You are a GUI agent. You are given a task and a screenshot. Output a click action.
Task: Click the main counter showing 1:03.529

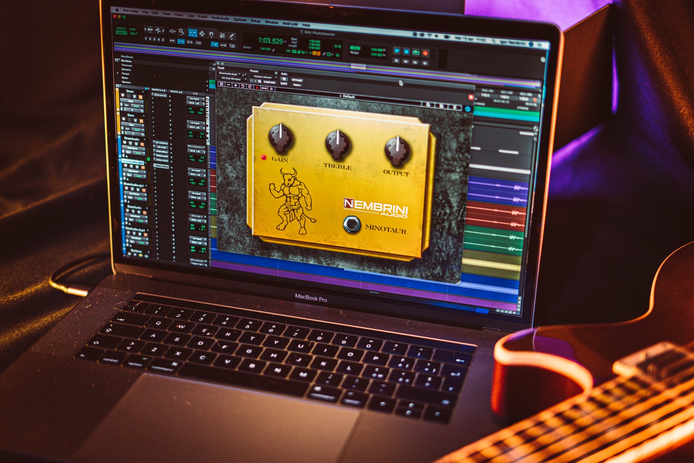(x=271, y=41)
